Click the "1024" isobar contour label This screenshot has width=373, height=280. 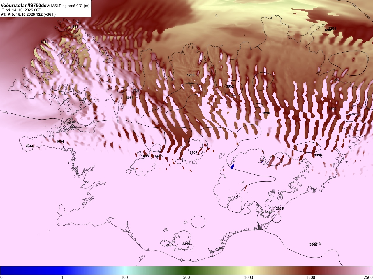click(x=5, y=112)
